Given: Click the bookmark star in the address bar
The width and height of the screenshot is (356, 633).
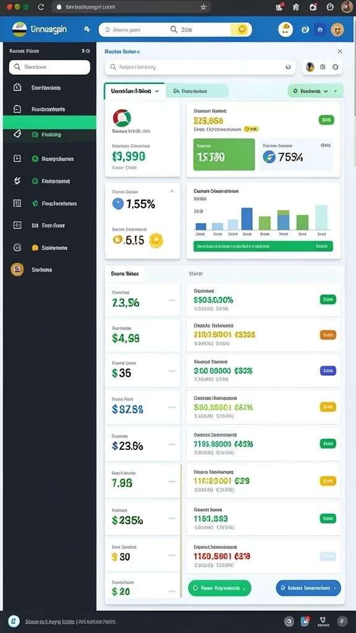Looking at the screenshot, I should 203,7.
